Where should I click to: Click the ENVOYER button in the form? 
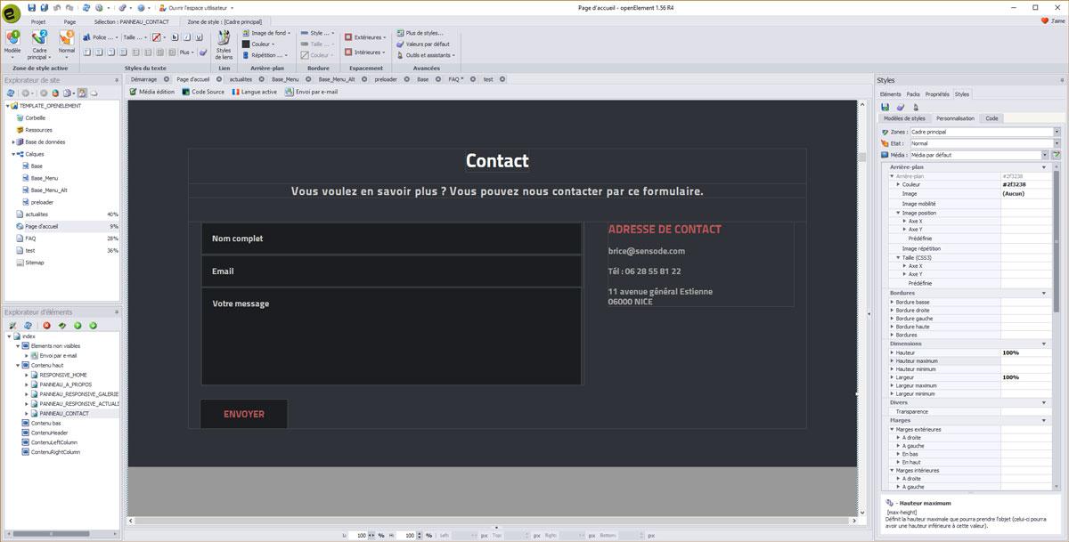(x=244, y=414)
